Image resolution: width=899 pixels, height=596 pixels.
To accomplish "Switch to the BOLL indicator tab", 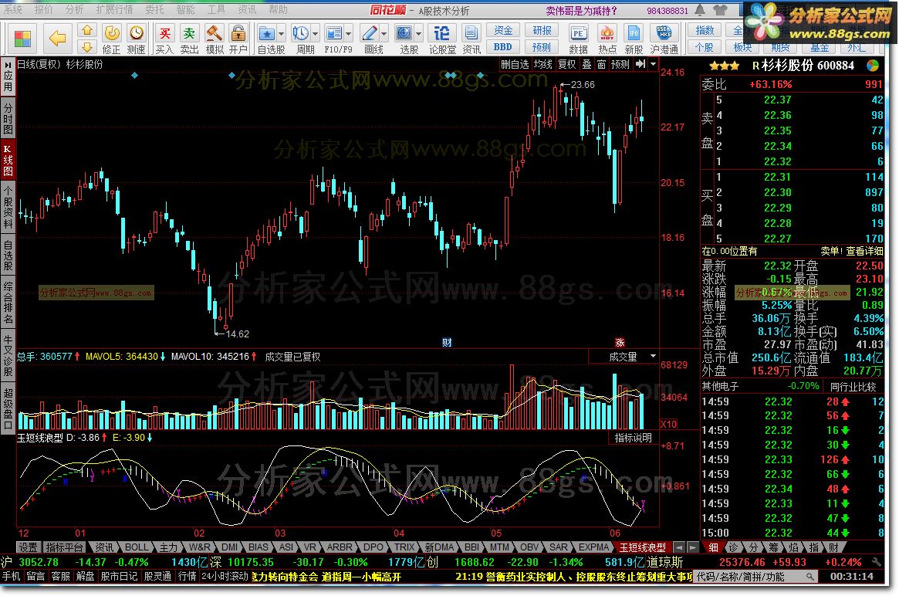I will click(x=136, y=547).
